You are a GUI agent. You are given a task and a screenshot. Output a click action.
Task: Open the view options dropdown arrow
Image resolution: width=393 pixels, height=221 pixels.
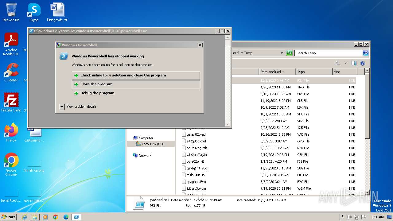coord(346,63)
